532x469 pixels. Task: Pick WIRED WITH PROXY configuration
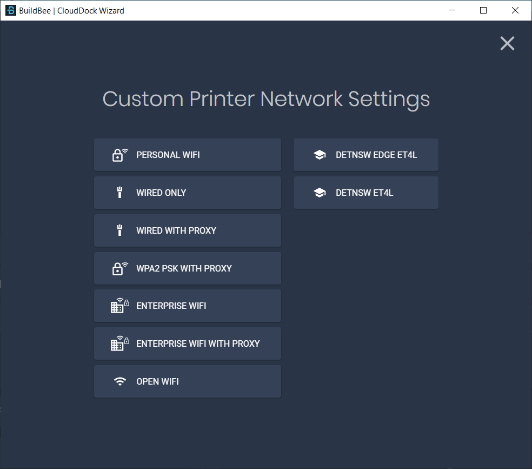point(187,230)
